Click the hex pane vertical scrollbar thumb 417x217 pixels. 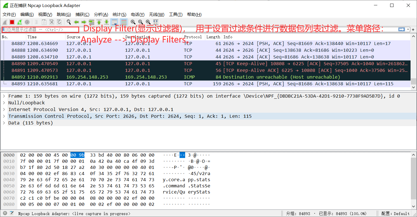point(413,178)
